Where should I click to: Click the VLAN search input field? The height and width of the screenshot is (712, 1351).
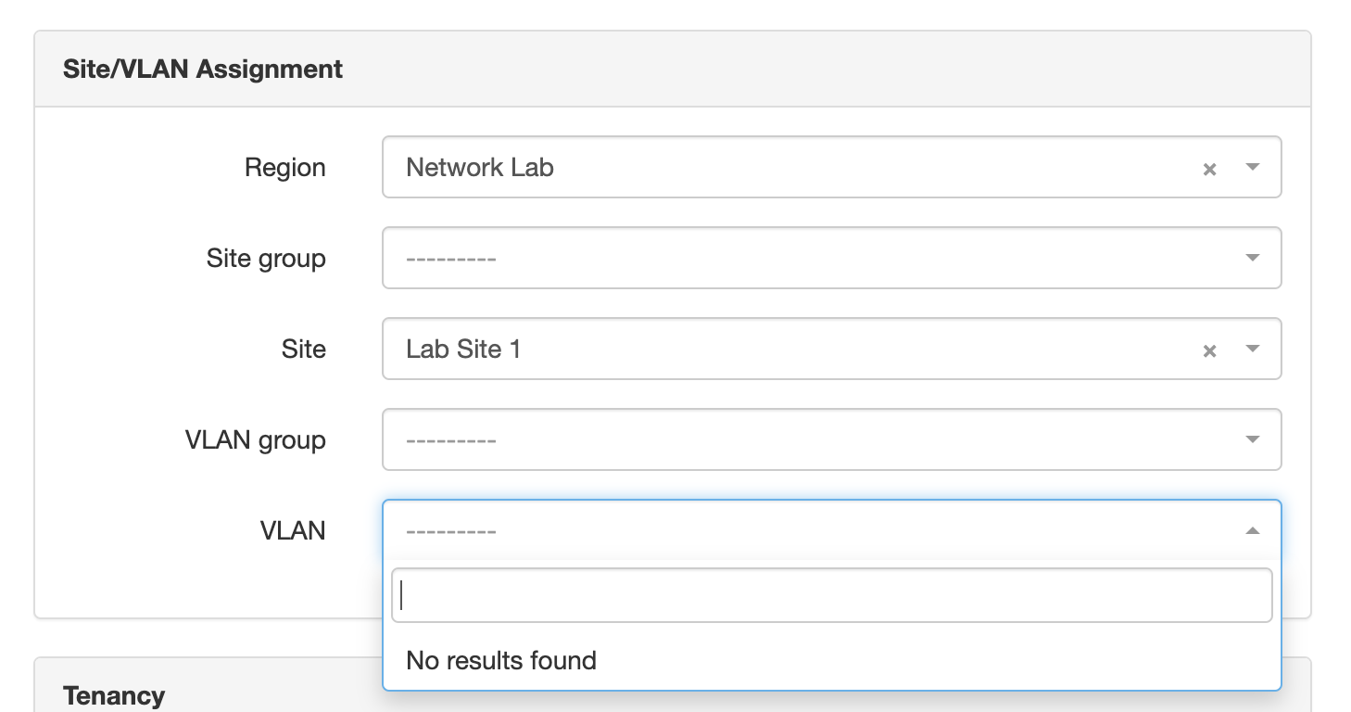(832, 595)
